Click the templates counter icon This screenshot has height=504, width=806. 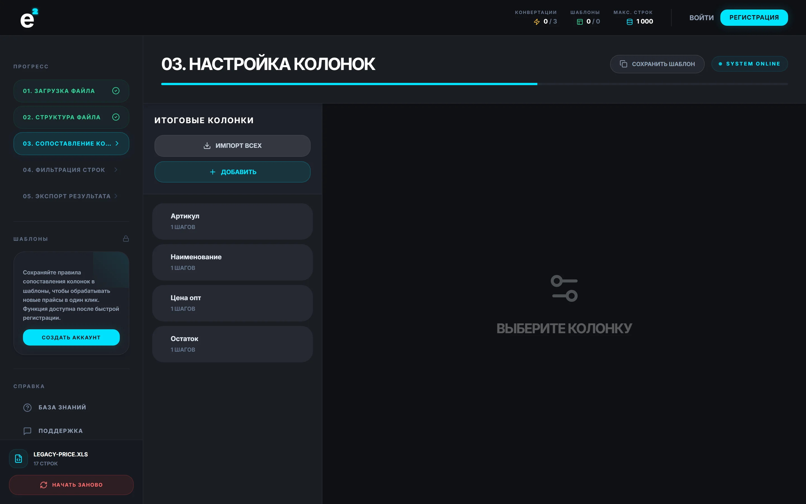point(580,22)
